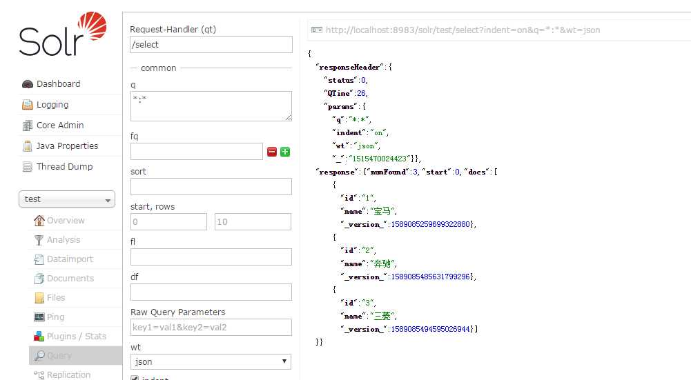
Task: Open the wt json format dropdown
Action: 211,362
